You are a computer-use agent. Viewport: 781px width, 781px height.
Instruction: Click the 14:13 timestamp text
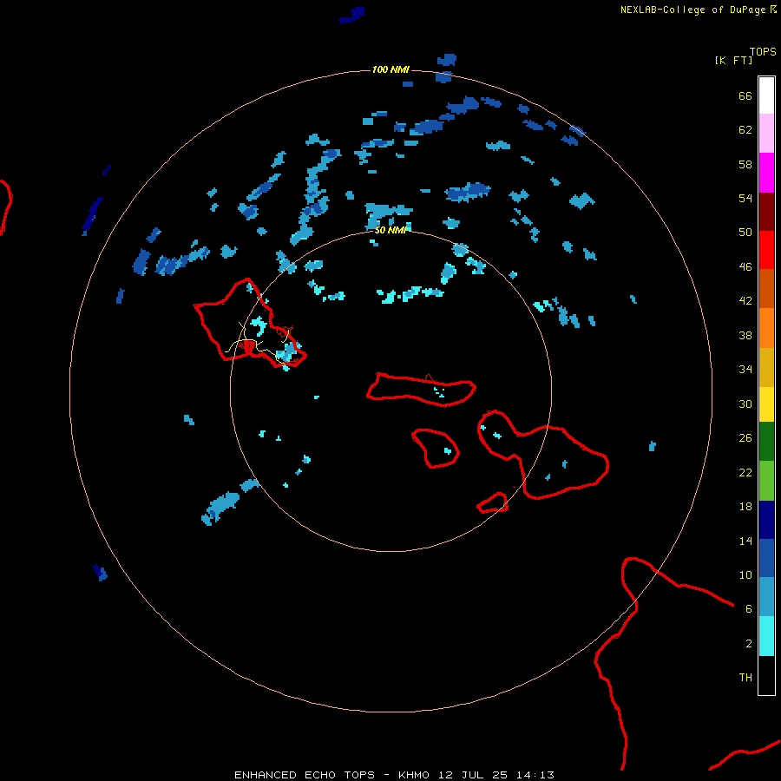coord(535,775)
